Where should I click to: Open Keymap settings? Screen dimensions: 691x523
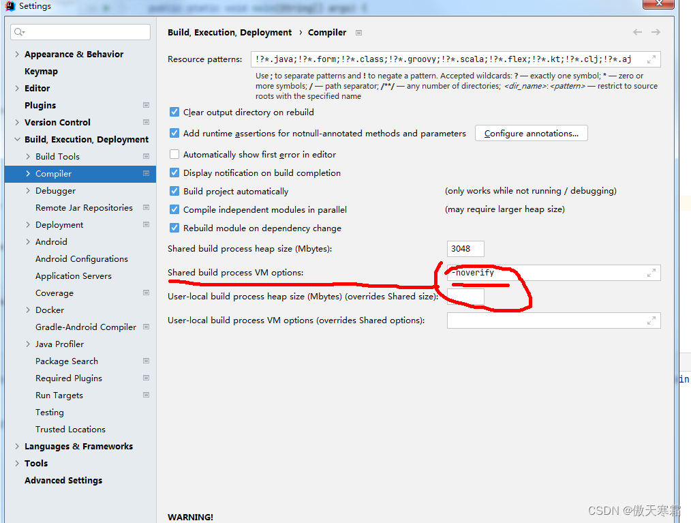coord(41,72)
